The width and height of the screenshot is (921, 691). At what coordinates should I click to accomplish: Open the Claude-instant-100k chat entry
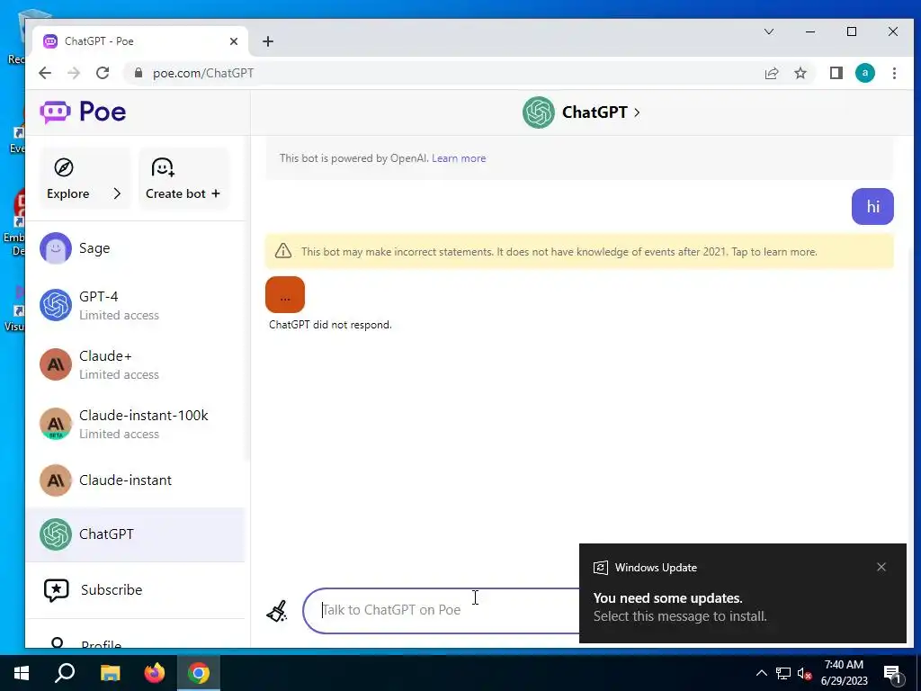tap(135, 424)
